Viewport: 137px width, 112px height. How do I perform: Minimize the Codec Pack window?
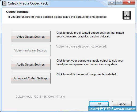click(x=112, y=2)
